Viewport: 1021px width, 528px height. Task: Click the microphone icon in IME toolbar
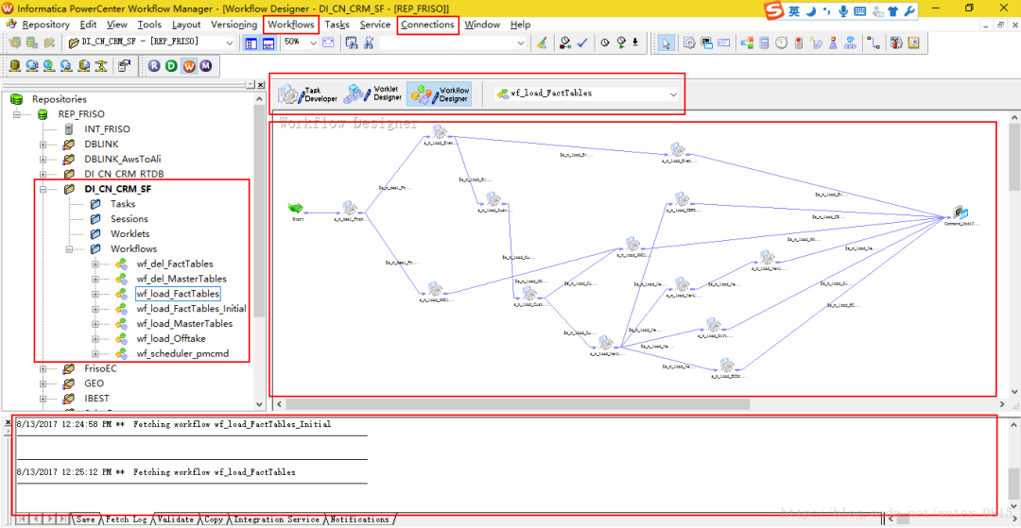point(844,11)
